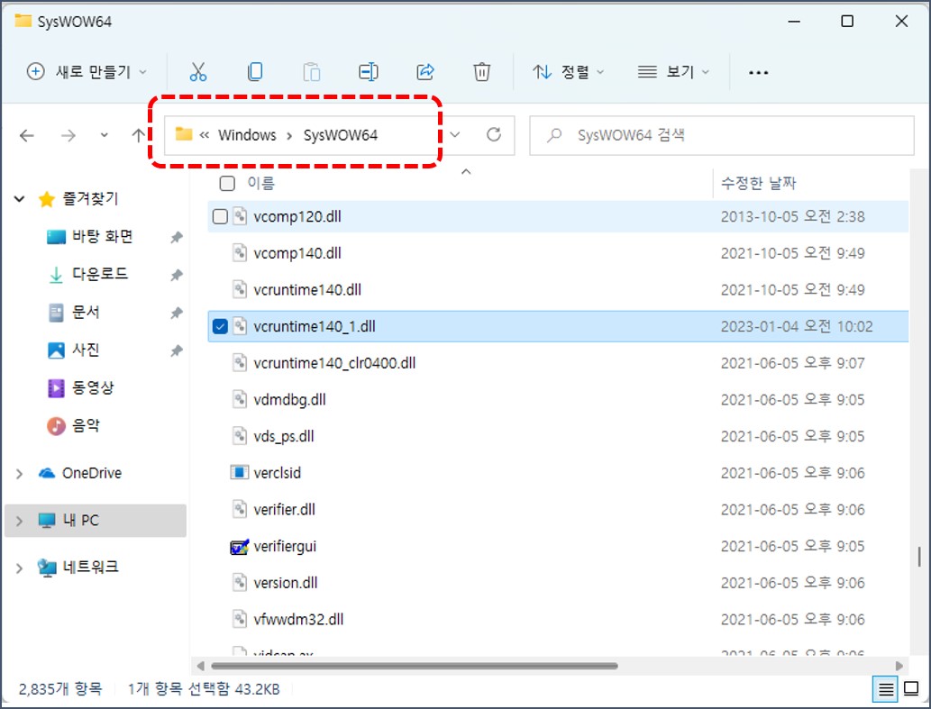Refresh the SysWOW64 folder view
This screenshot has height=709, width=931.
pyautogui.click(x=494, y=135)
